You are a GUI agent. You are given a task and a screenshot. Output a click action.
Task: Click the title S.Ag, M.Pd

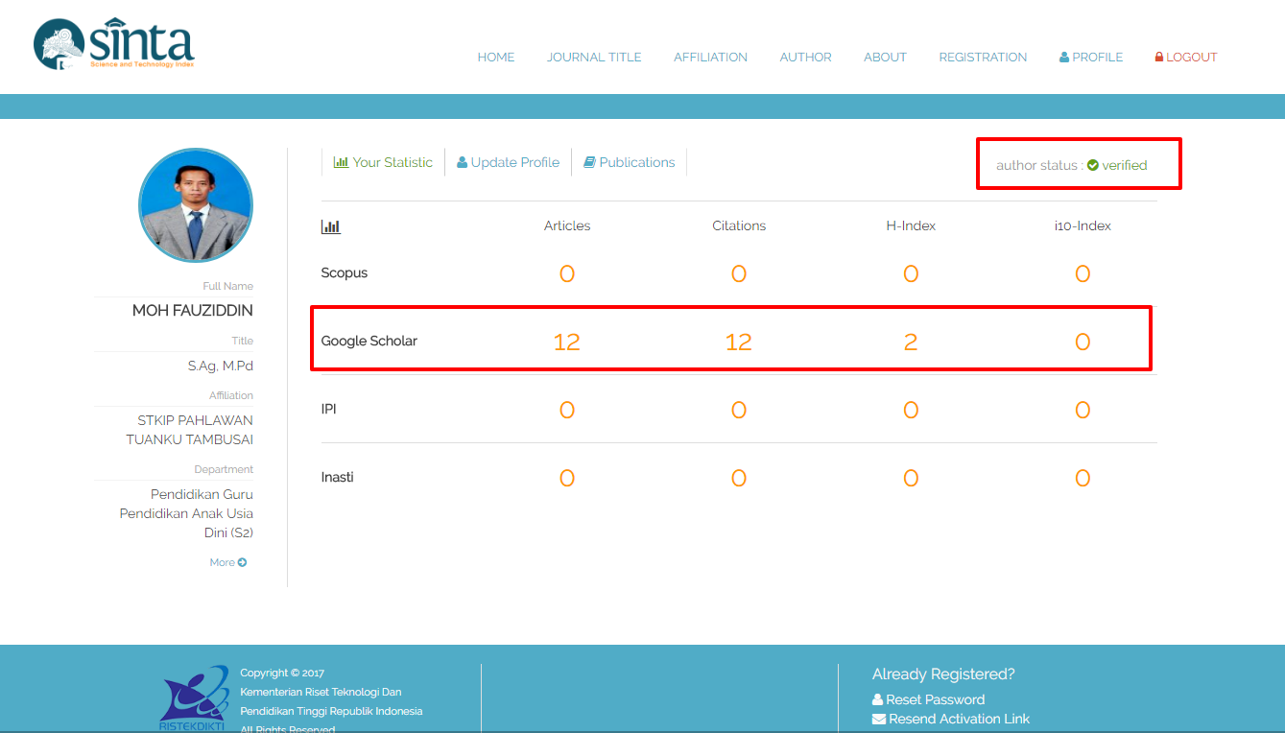click(x=221, y=366)
